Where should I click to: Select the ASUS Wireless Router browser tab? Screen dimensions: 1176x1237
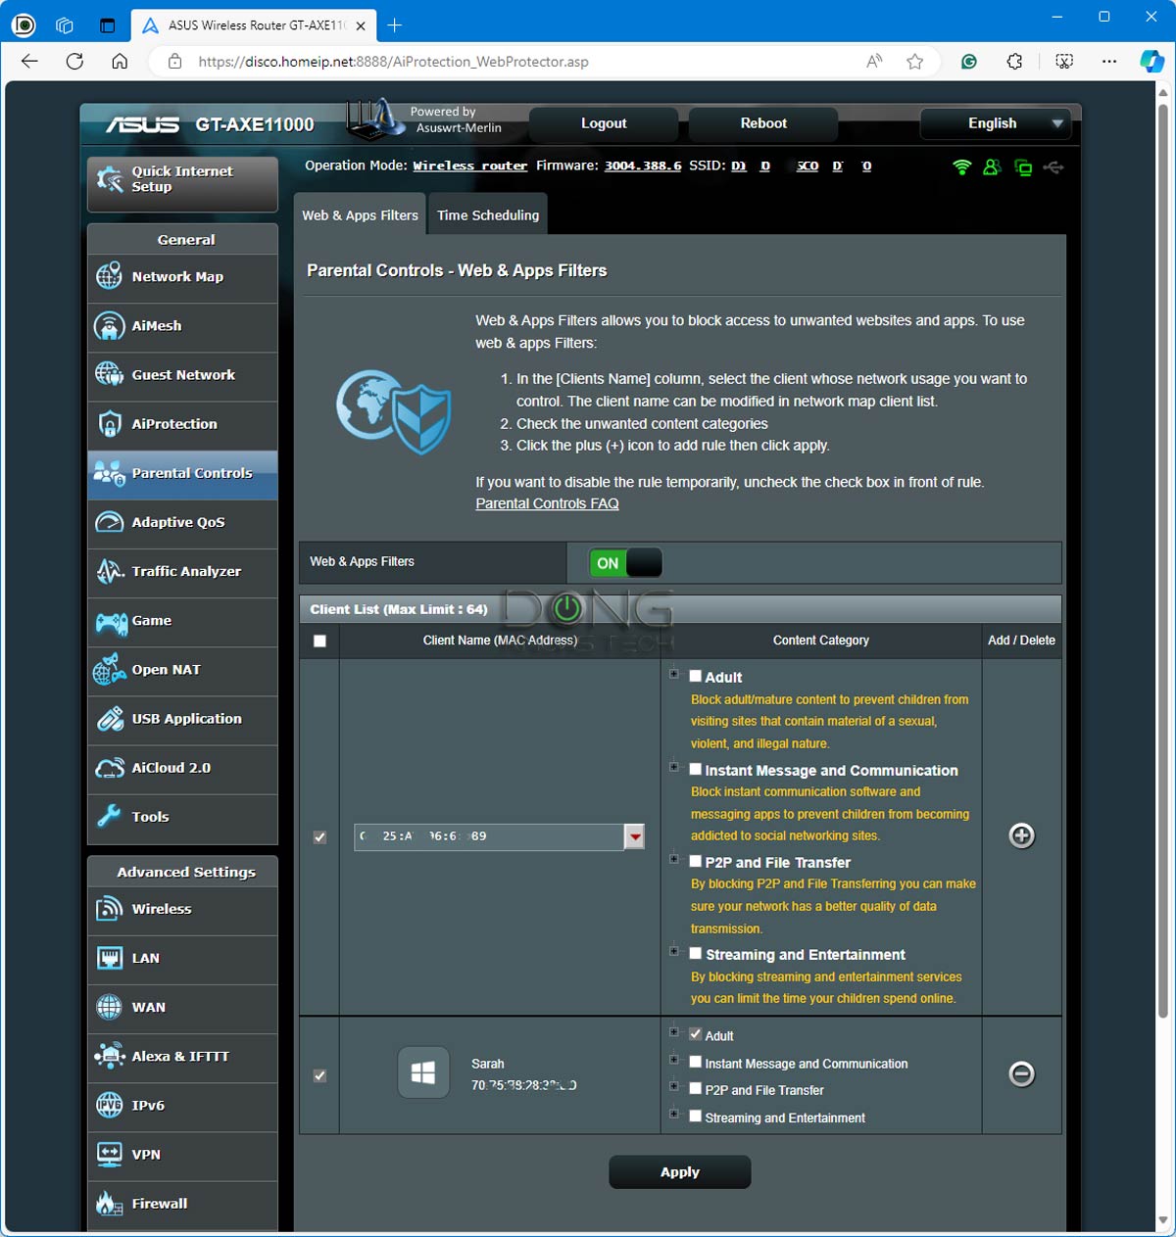pos(253,25)
